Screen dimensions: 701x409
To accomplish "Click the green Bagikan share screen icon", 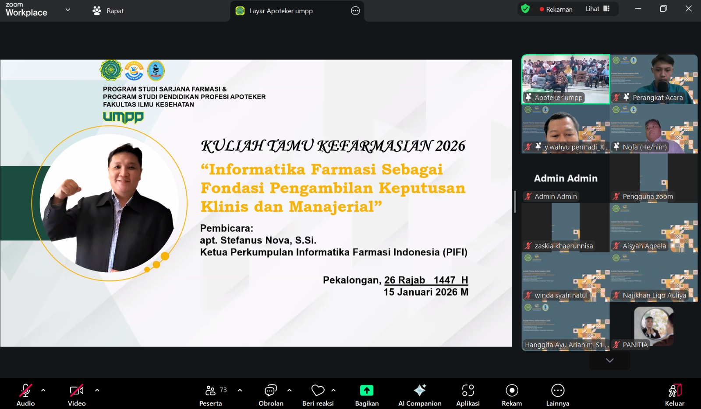I will tap(367, 391).
